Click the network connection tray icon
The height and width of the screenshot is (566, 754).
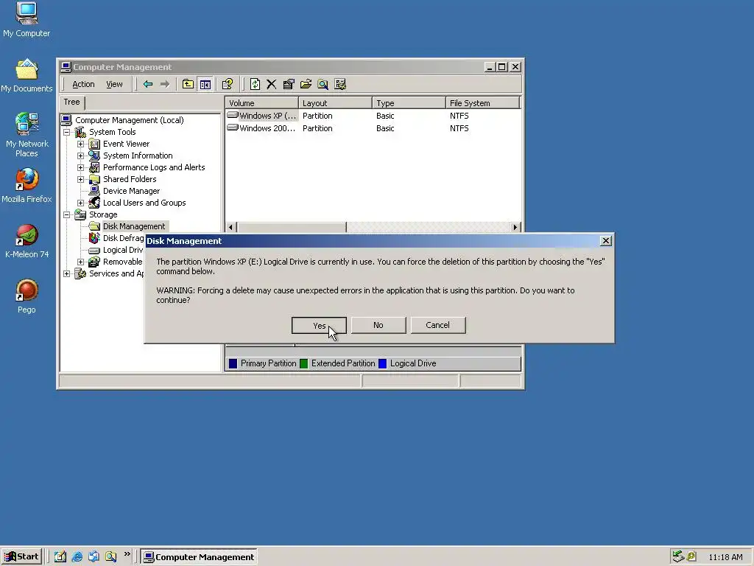pos(677,557)
